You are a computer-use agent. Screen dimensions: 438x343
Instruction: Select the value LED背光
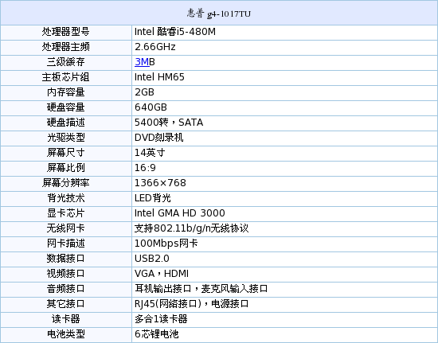coord(153,198)
